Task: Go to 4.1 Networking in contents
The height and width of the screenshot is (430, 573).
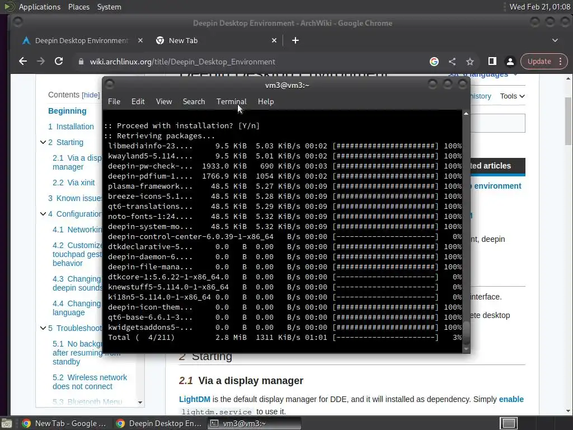Action: coord(77,230)
